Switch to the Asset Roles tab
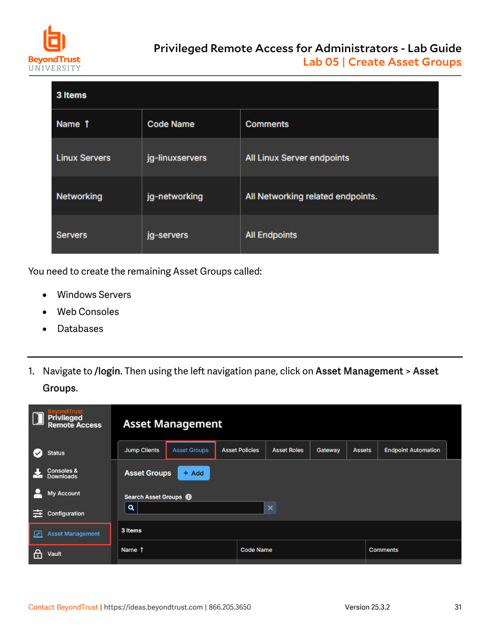The width and height of the screenshot is (490, 635). 288,450
